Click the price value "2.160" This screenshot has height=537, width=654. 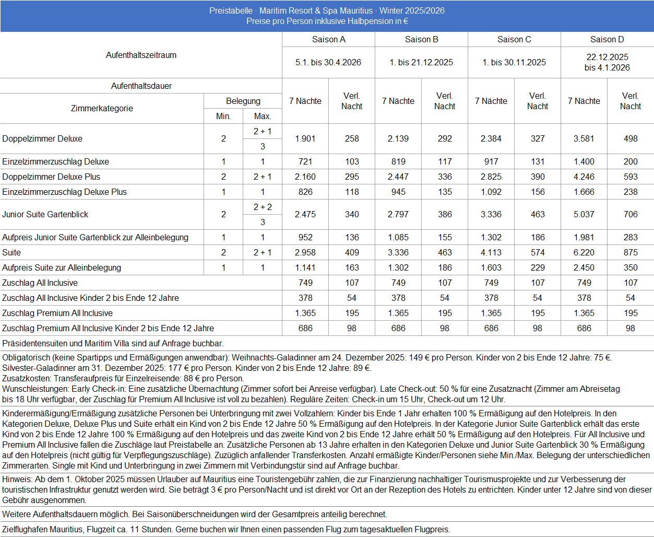(305, 177)
